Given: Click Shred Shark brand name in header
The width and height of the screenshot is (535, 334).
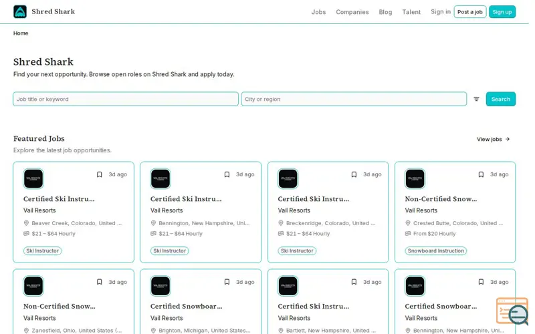Looking at the screenshot, I should tap(53, 11).
